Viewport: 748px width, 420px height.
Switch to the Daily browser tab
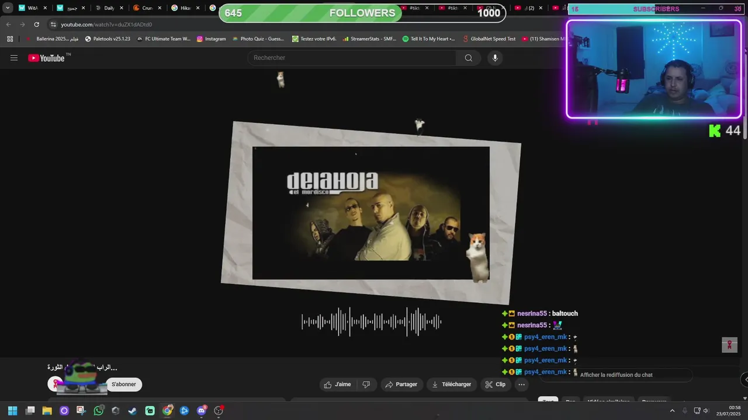109,8
